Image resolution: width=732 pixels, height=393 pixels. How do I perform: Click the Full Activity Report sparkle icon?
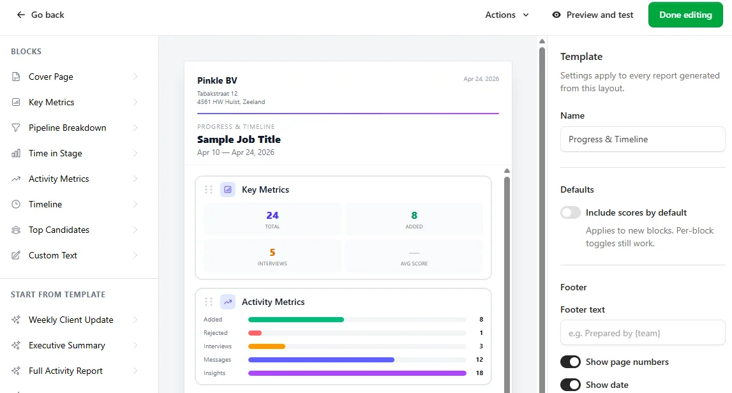pos(16,371)
